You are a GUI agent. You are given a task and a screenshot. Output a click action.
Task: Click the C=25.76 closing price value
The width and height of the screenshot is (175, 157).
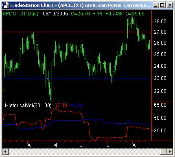[80, 14]
